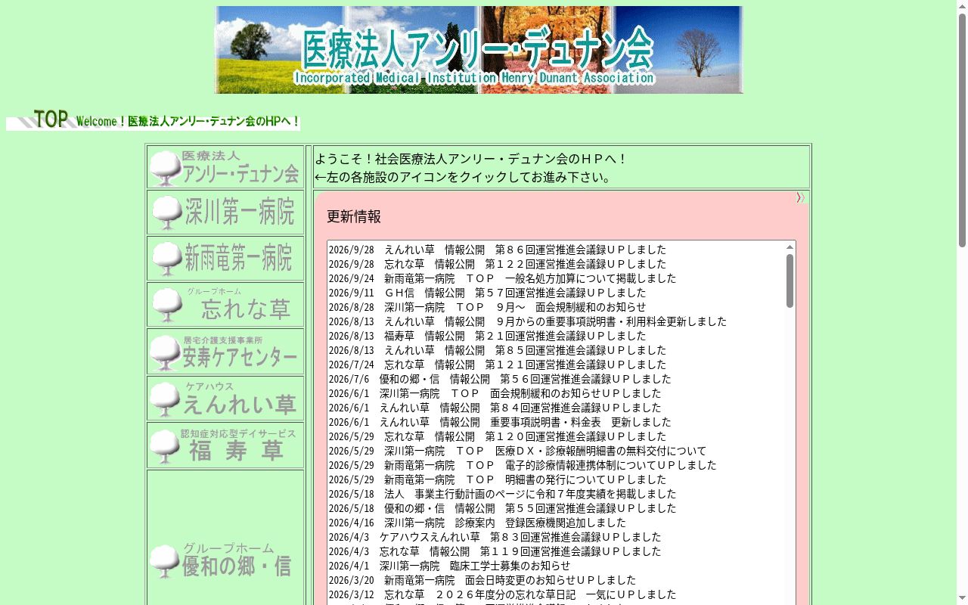Click the 2026/9/28 忘れな草 第１２２回 entry
The height and width of the screenshot is (605, 968).
coord(498,264)
